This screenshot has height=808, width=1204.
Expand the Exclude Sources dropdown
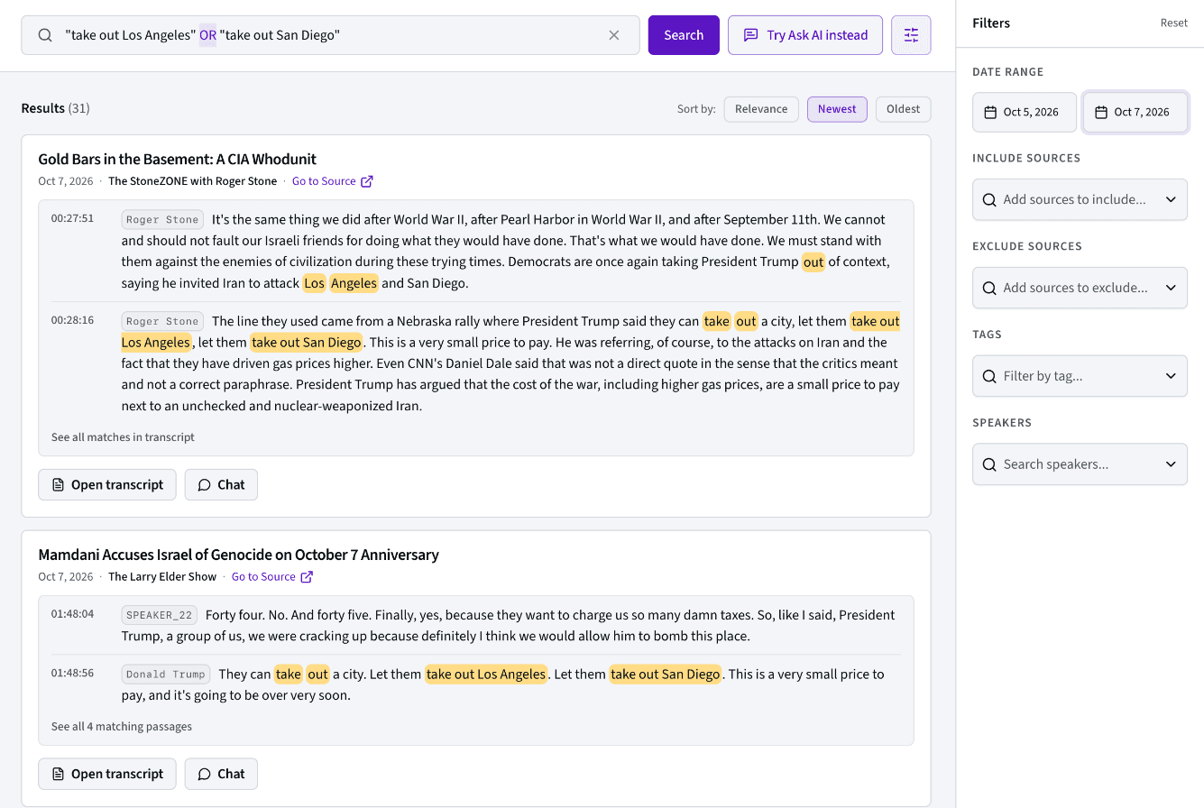coord(1080,288)
